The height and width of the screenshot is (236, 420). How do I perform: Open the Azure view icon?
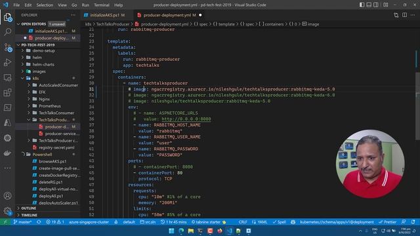(x=7, y=123)
